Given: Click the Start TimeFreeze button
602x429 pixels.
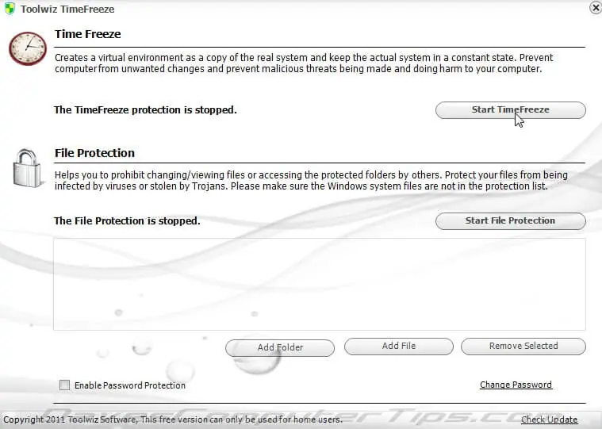Looking at the screenshot, I should pos(510,110).
